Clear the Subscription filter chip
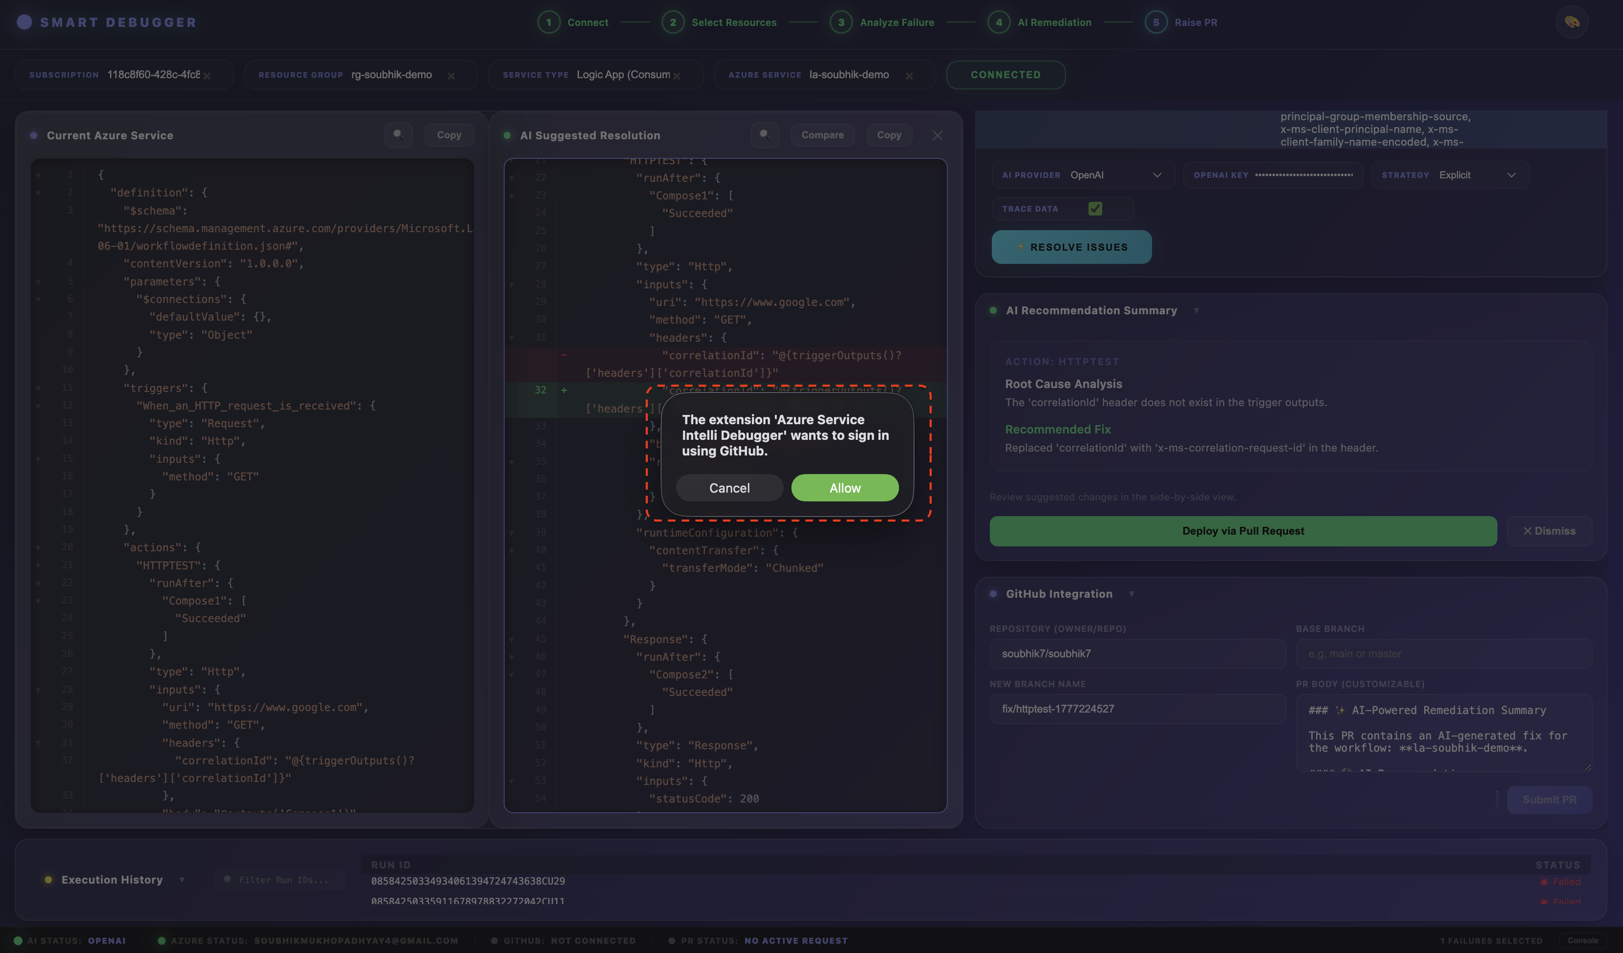 point(207,76)
